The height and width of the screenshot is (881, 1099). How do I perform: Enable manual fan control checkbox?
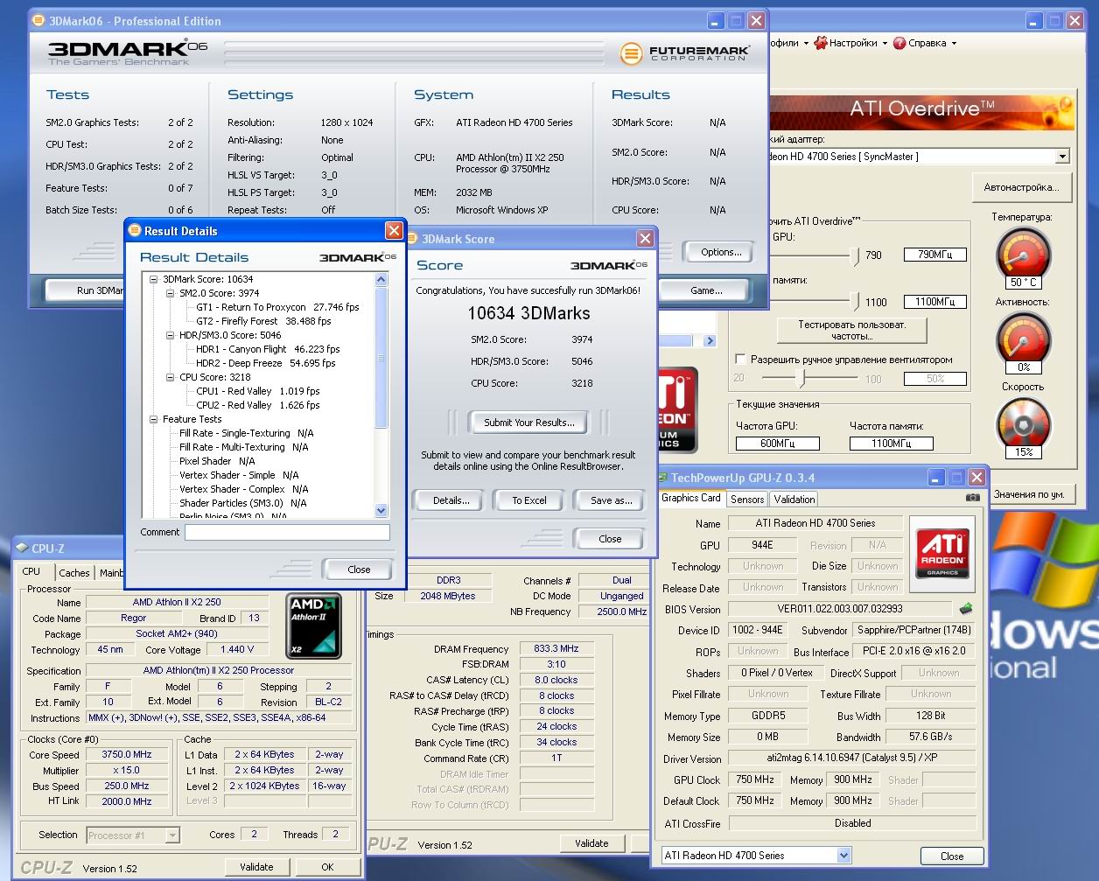pos(741,360)
